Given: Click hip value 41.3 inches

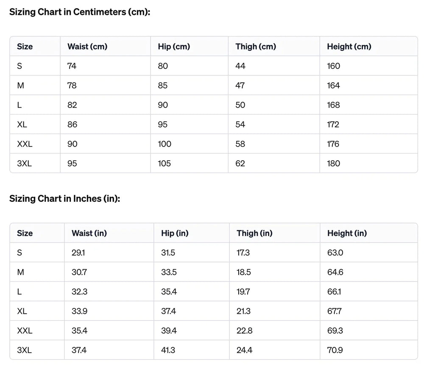Looking at the screenshot, I should click(x=168, y=350).
